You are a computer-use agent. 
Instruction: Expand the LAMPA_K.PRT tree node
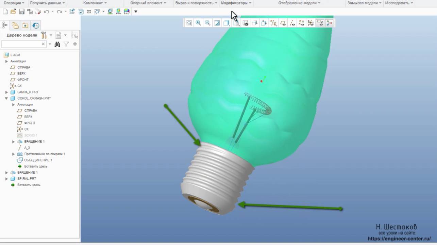tap(6, 92)
